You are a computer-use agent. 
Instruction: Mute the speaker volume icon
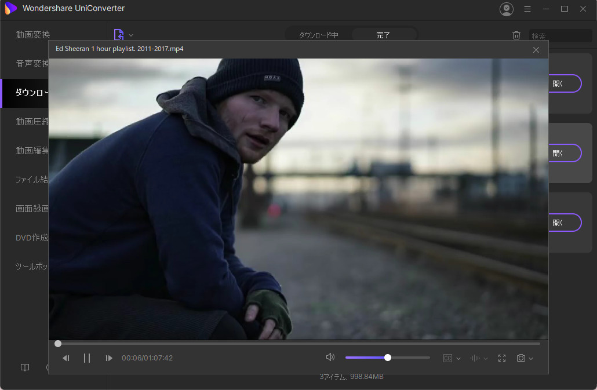click(330, 357)
